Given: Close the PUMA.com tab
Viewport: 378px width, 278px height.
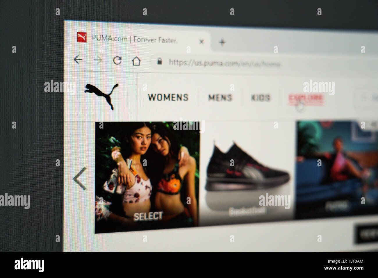Looking at the screenshot, I should click(x=201, y=42).
